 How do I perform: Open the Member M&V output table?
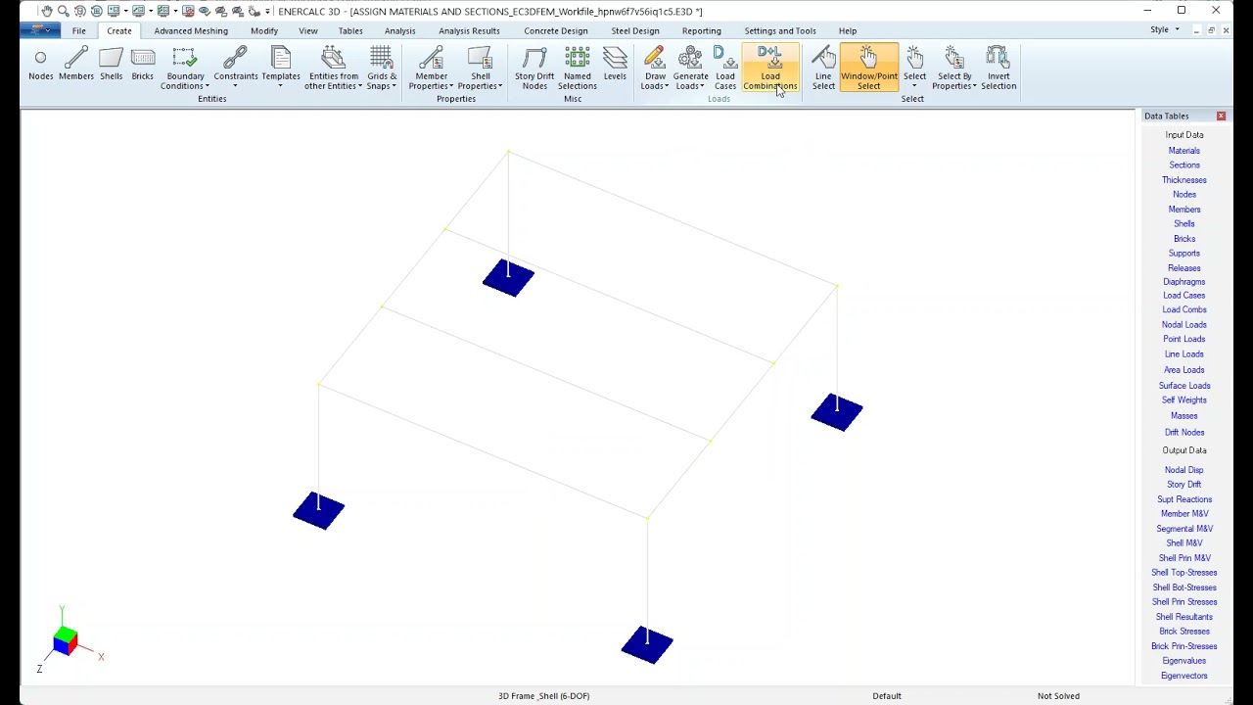coord(1184,514)
